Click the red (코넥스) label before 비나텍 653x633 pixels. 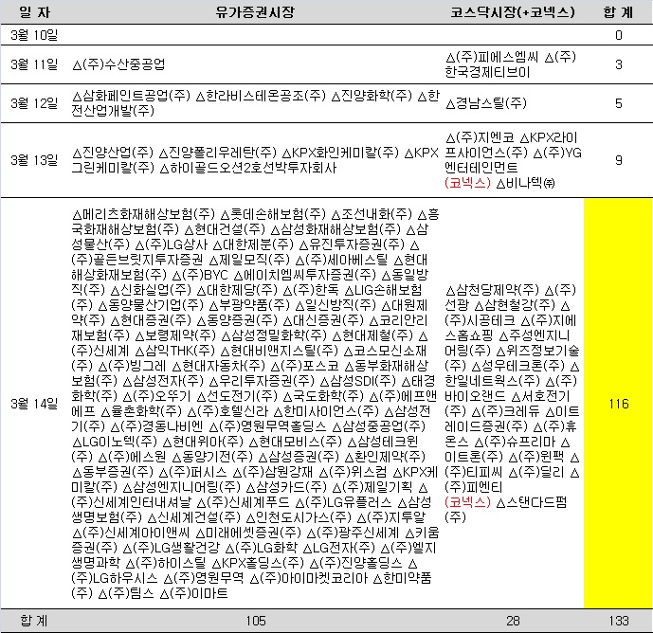467,183
